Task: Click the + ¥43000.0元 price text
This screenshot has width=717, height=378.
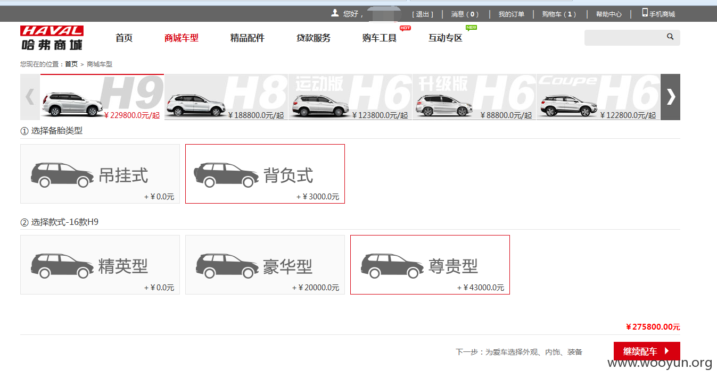Action: coord(481,288)
